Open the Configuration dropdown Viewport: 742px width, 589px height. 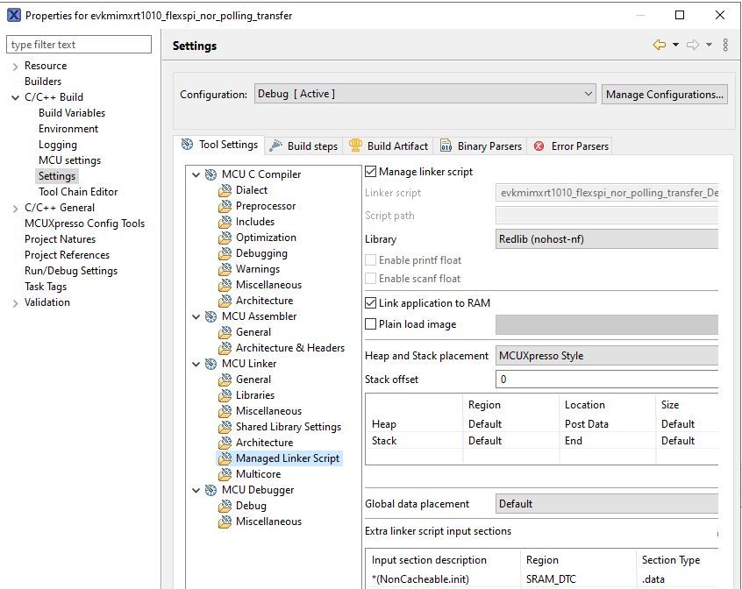(425, 94)
